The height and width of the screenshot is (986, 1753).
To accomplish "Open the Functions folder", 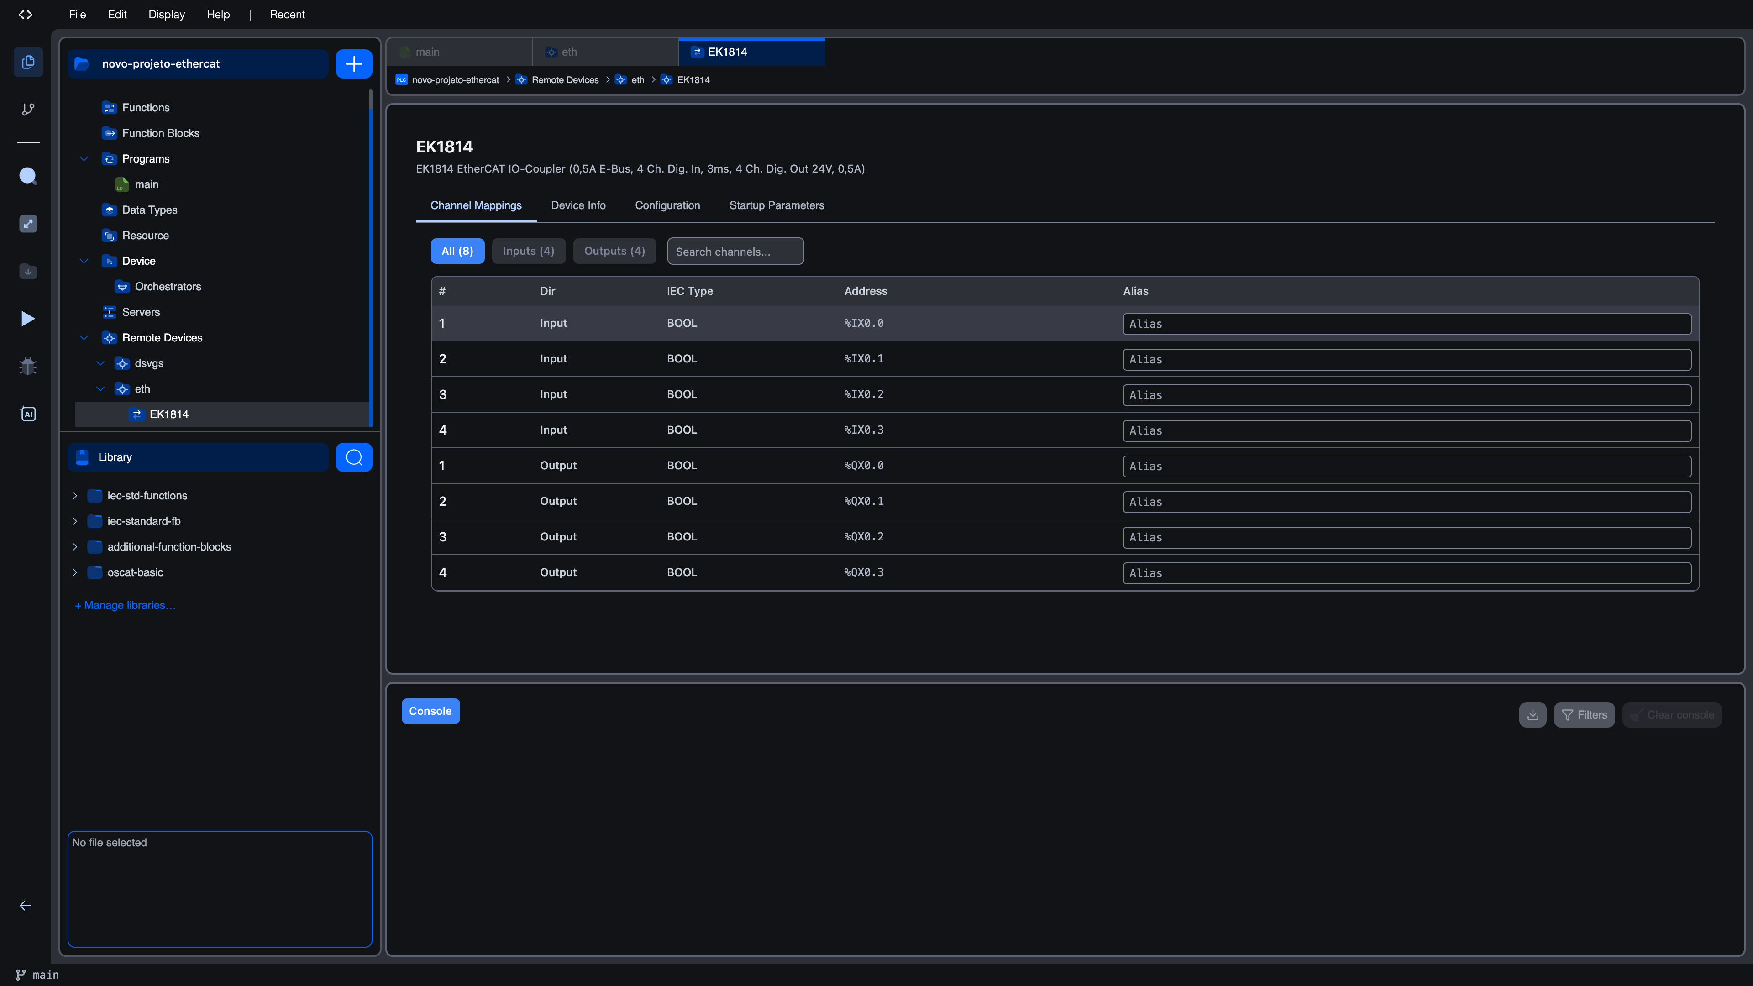I will [x=146, y=108].
